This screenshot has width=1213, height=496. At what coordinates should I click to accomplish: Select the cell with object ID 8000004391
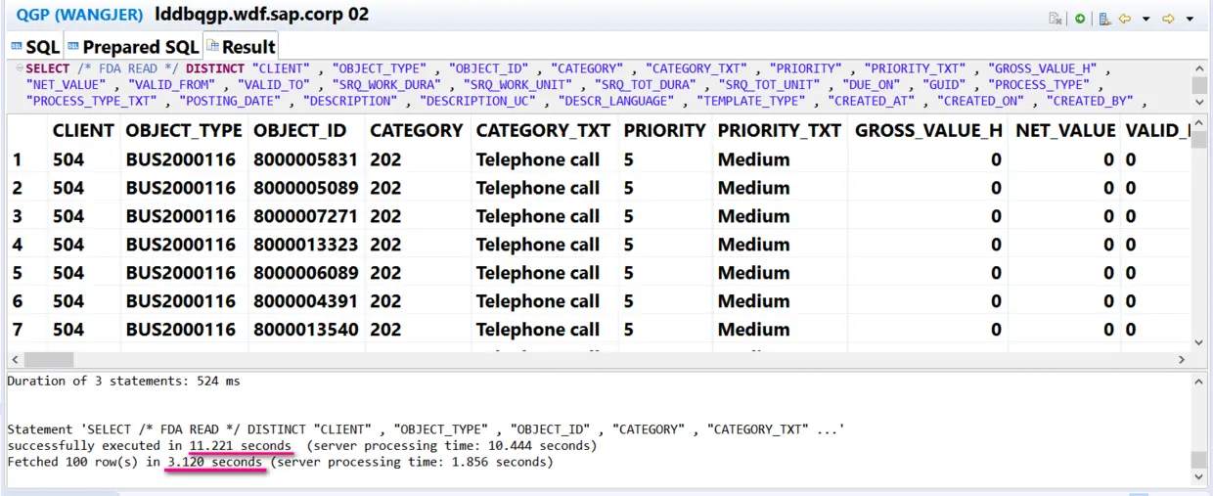click(306, 301)
